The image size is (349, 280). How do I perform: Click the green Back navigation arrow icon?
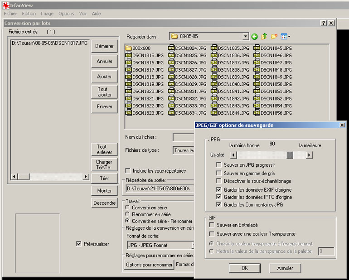254,37
